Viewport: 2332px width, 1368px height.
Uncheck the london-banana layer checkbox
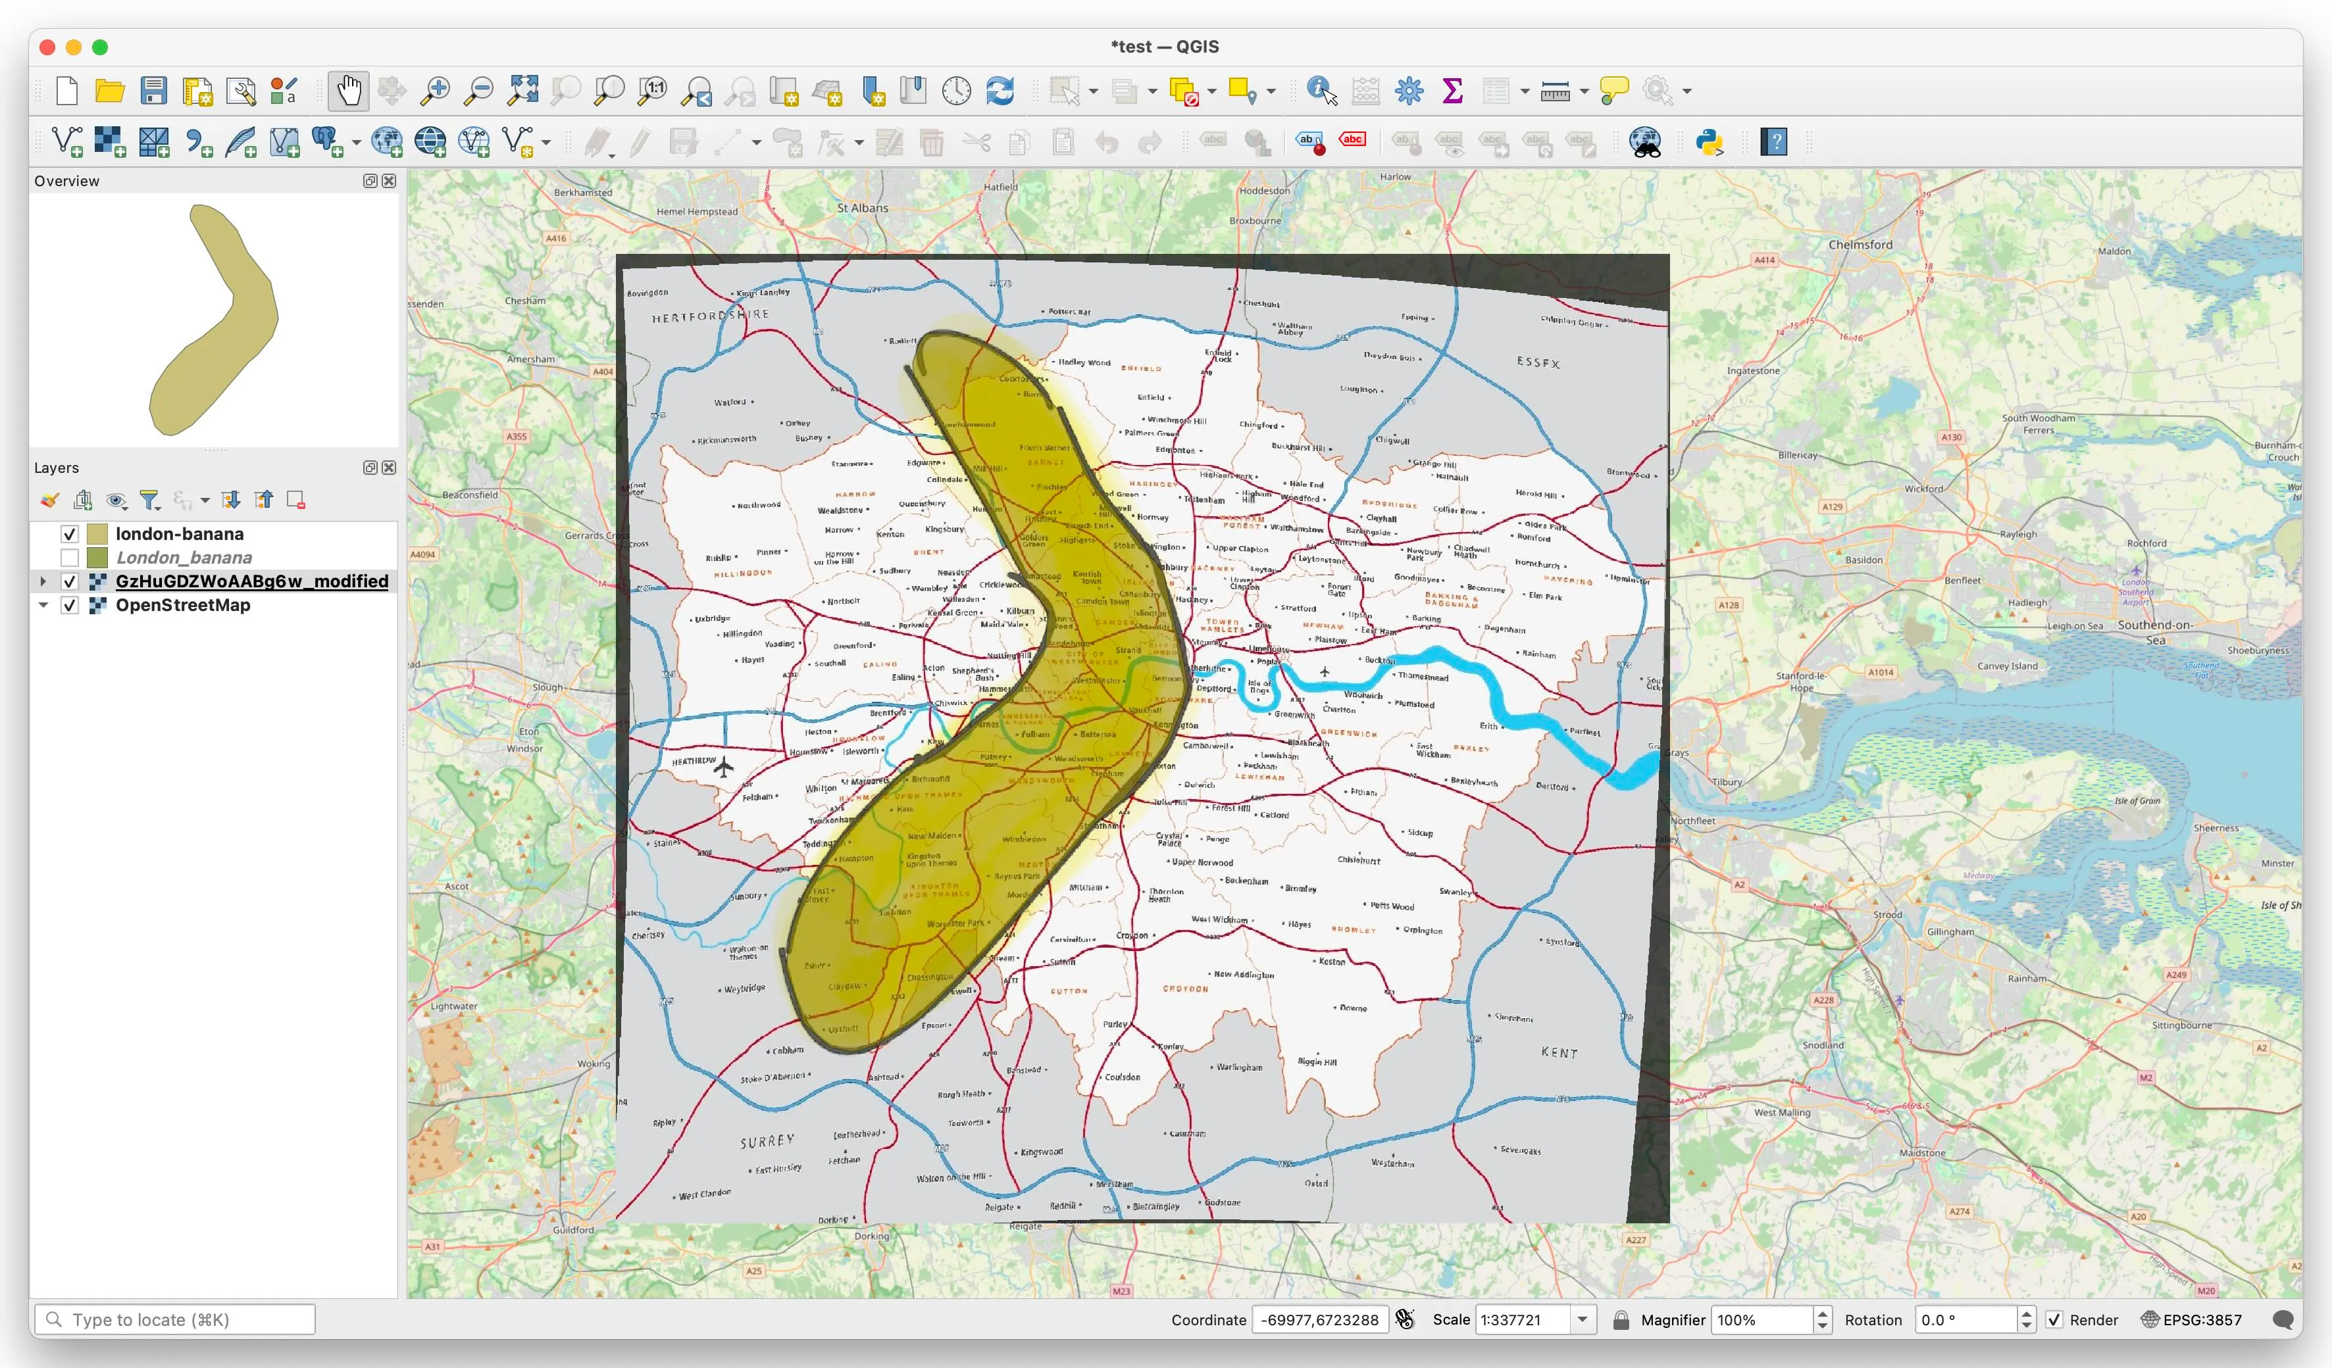(x=69, y=533)
